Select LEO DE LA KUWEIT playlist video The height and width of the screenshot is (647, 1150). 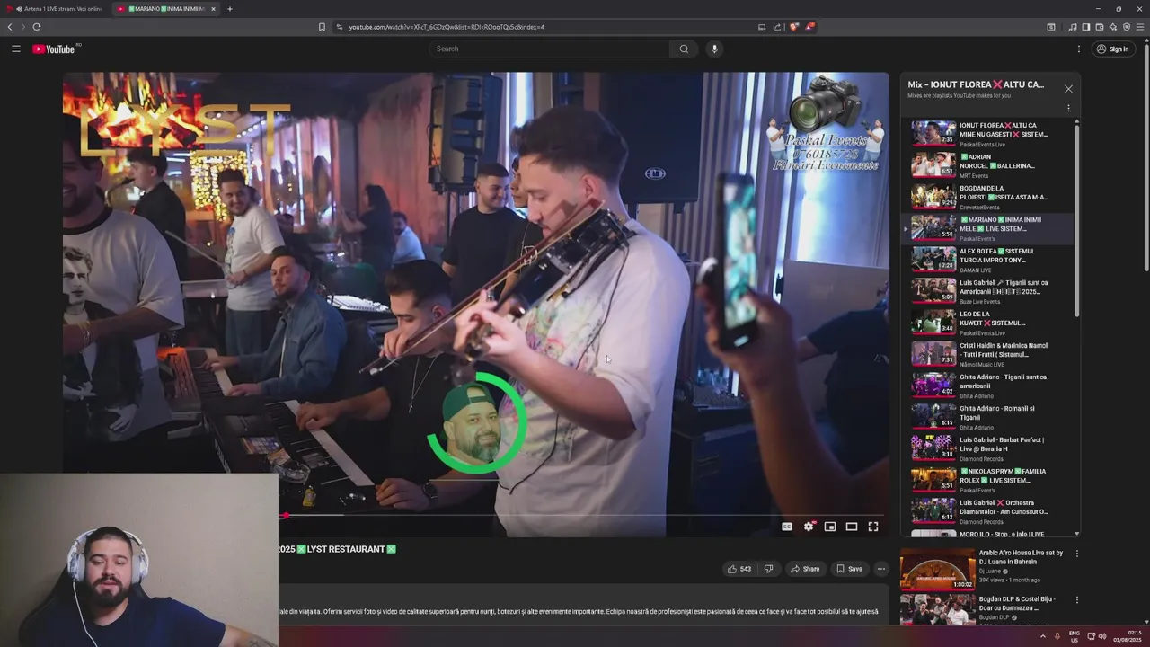coord(988,323)
